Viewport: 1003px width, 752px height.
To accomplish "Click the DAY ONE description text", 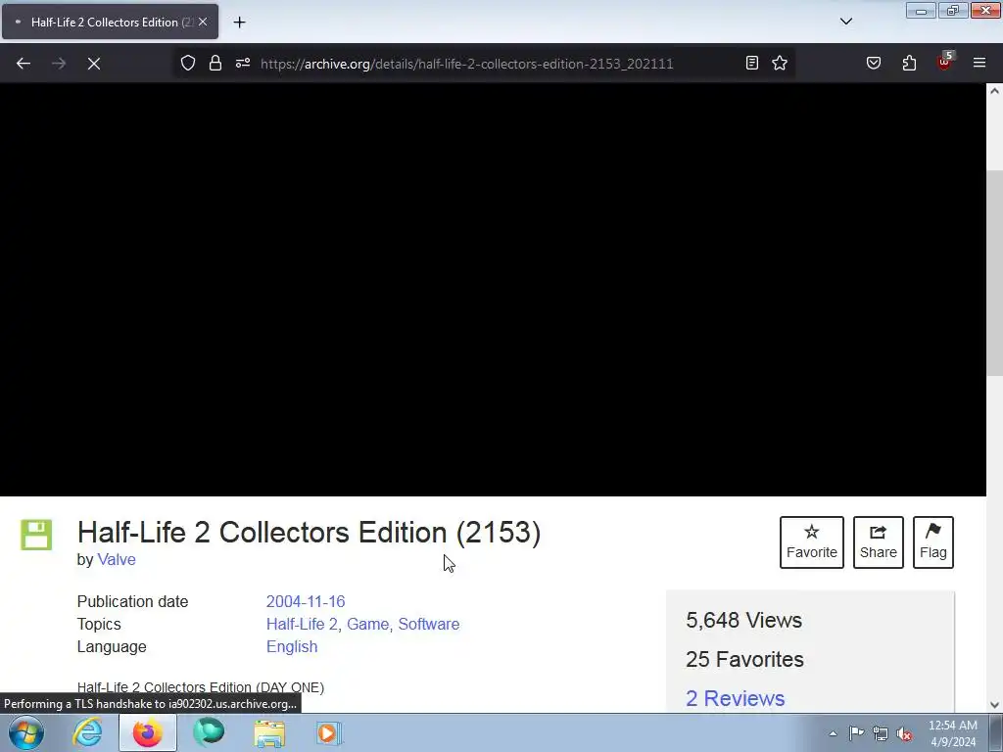I will 200,687.
